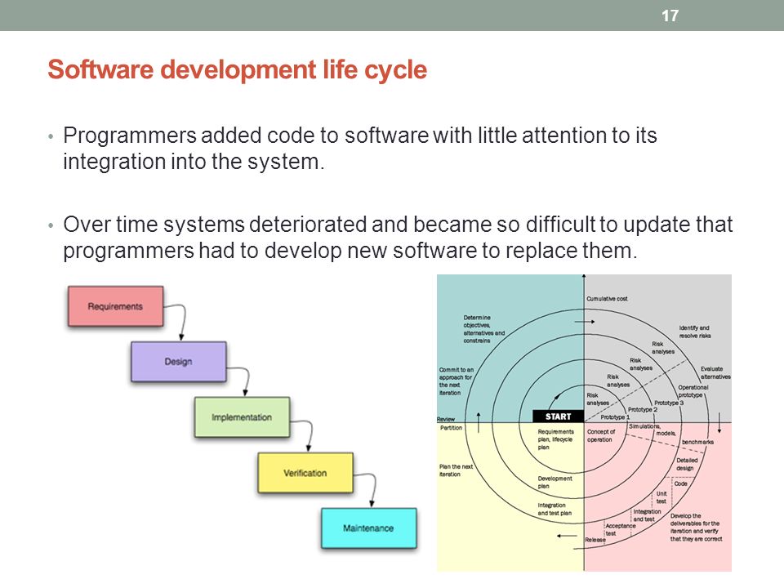Click the 'Cumulative cost' label
The height and width of the screenshot is (588, 784).
607,299
